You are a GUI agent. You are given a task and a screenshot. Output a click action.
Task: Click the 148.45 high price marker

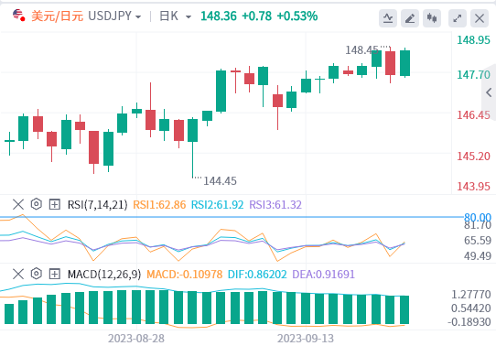coord(361,50)
